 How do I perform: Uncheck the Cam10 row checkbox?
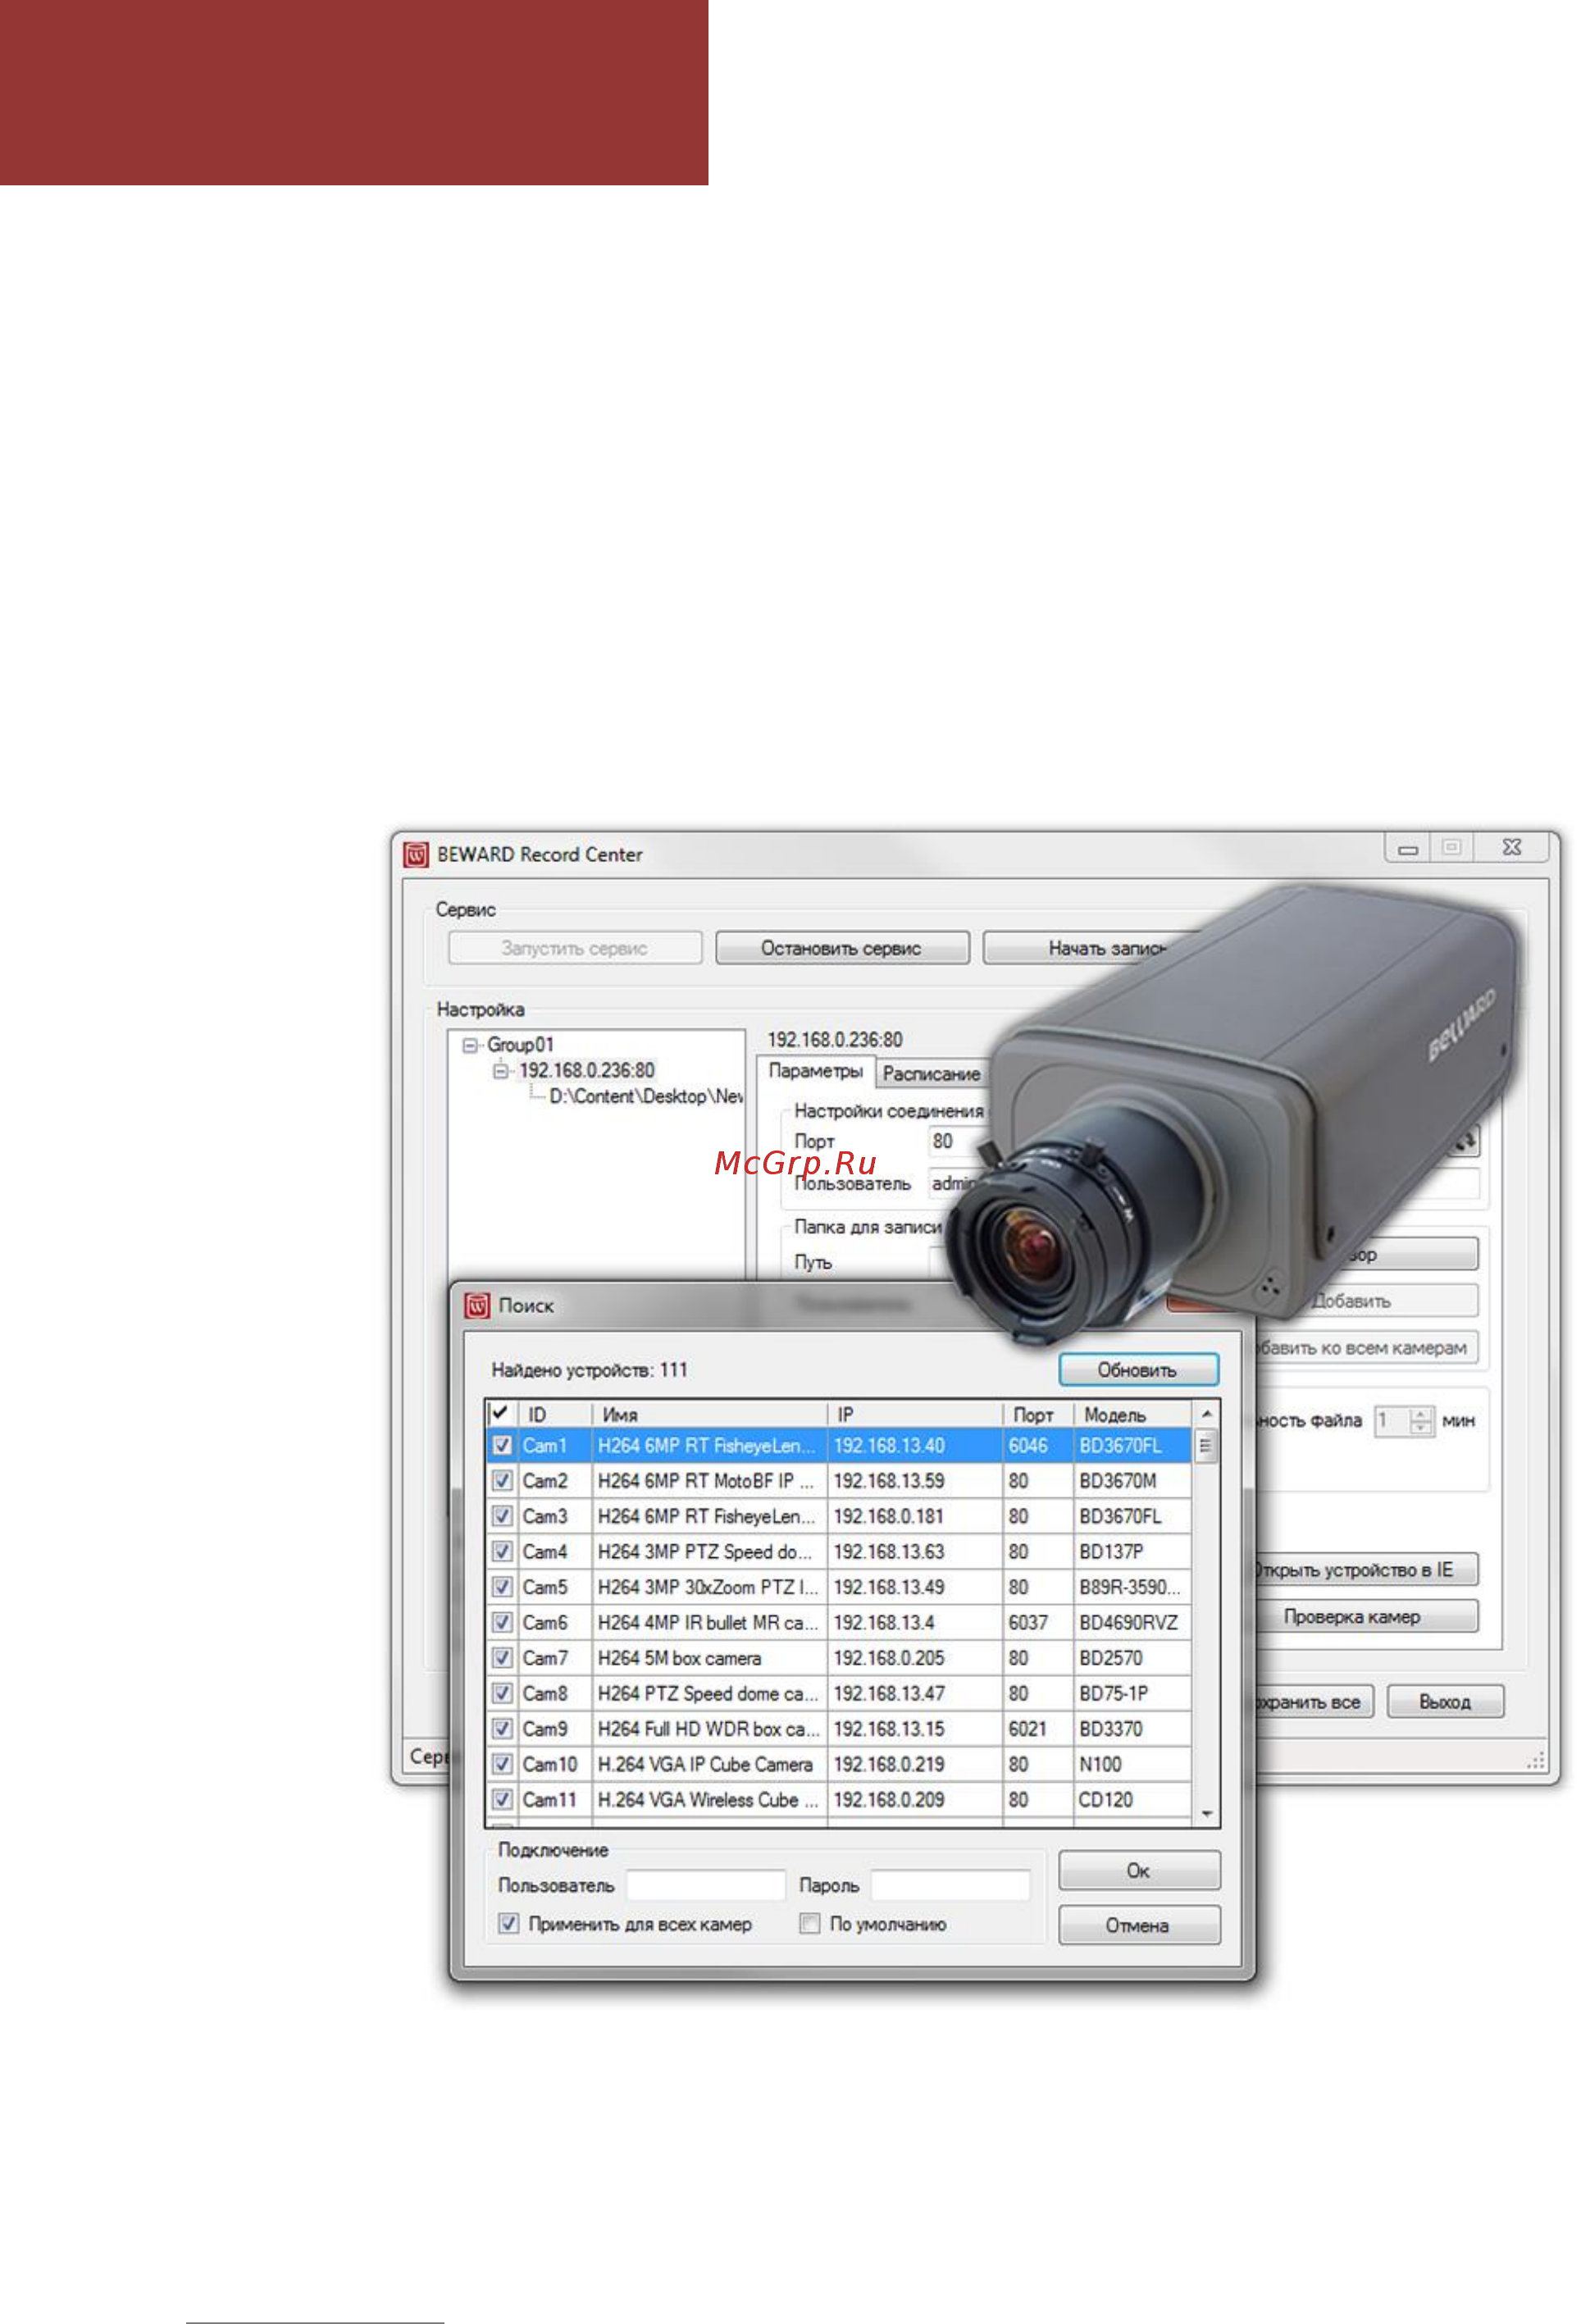(502, 1765)
